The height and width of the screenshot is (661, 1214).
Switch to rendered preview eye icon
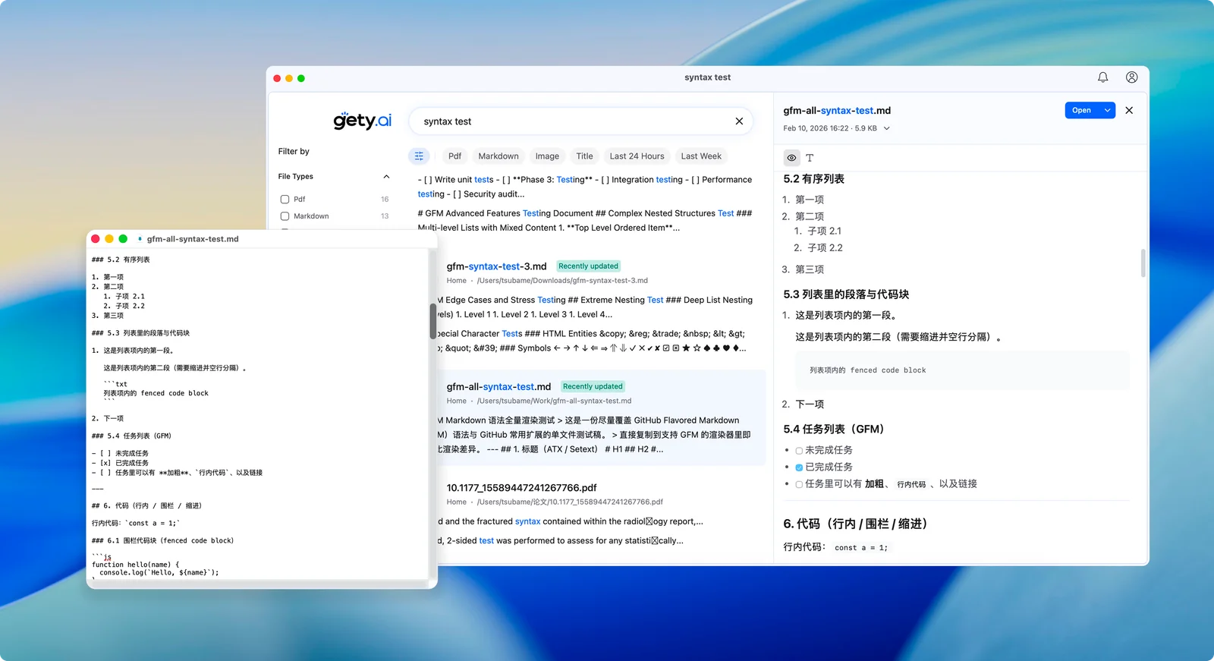point(791,158)
